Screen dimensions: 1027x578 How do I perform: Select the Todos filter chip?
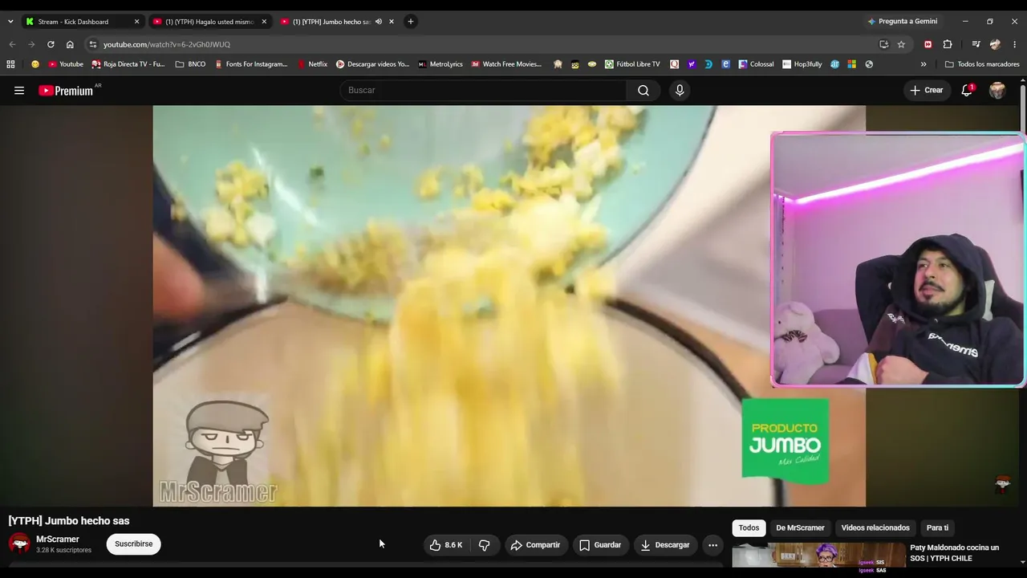[x=749, y=528]
